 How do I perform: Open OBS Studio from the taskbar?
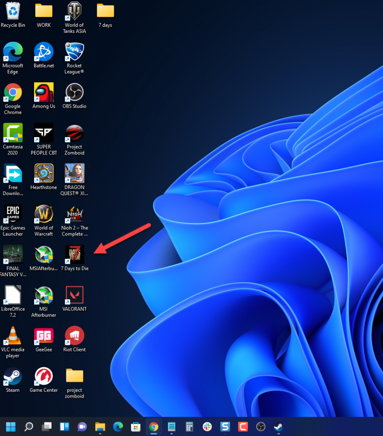(261, 427)
